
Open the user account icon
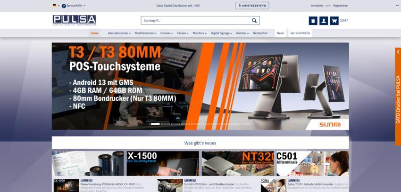coord(324,21)
